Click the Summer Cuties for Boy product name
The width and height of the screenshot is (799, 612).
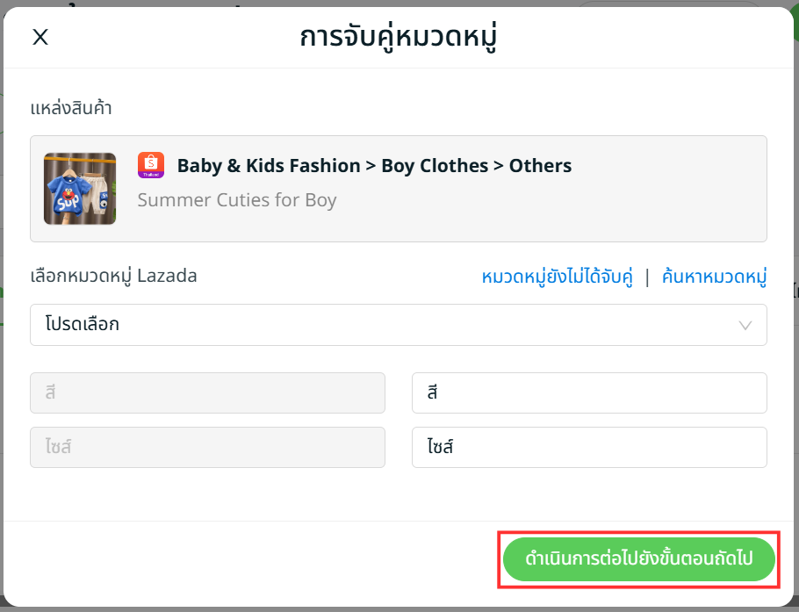237,200
